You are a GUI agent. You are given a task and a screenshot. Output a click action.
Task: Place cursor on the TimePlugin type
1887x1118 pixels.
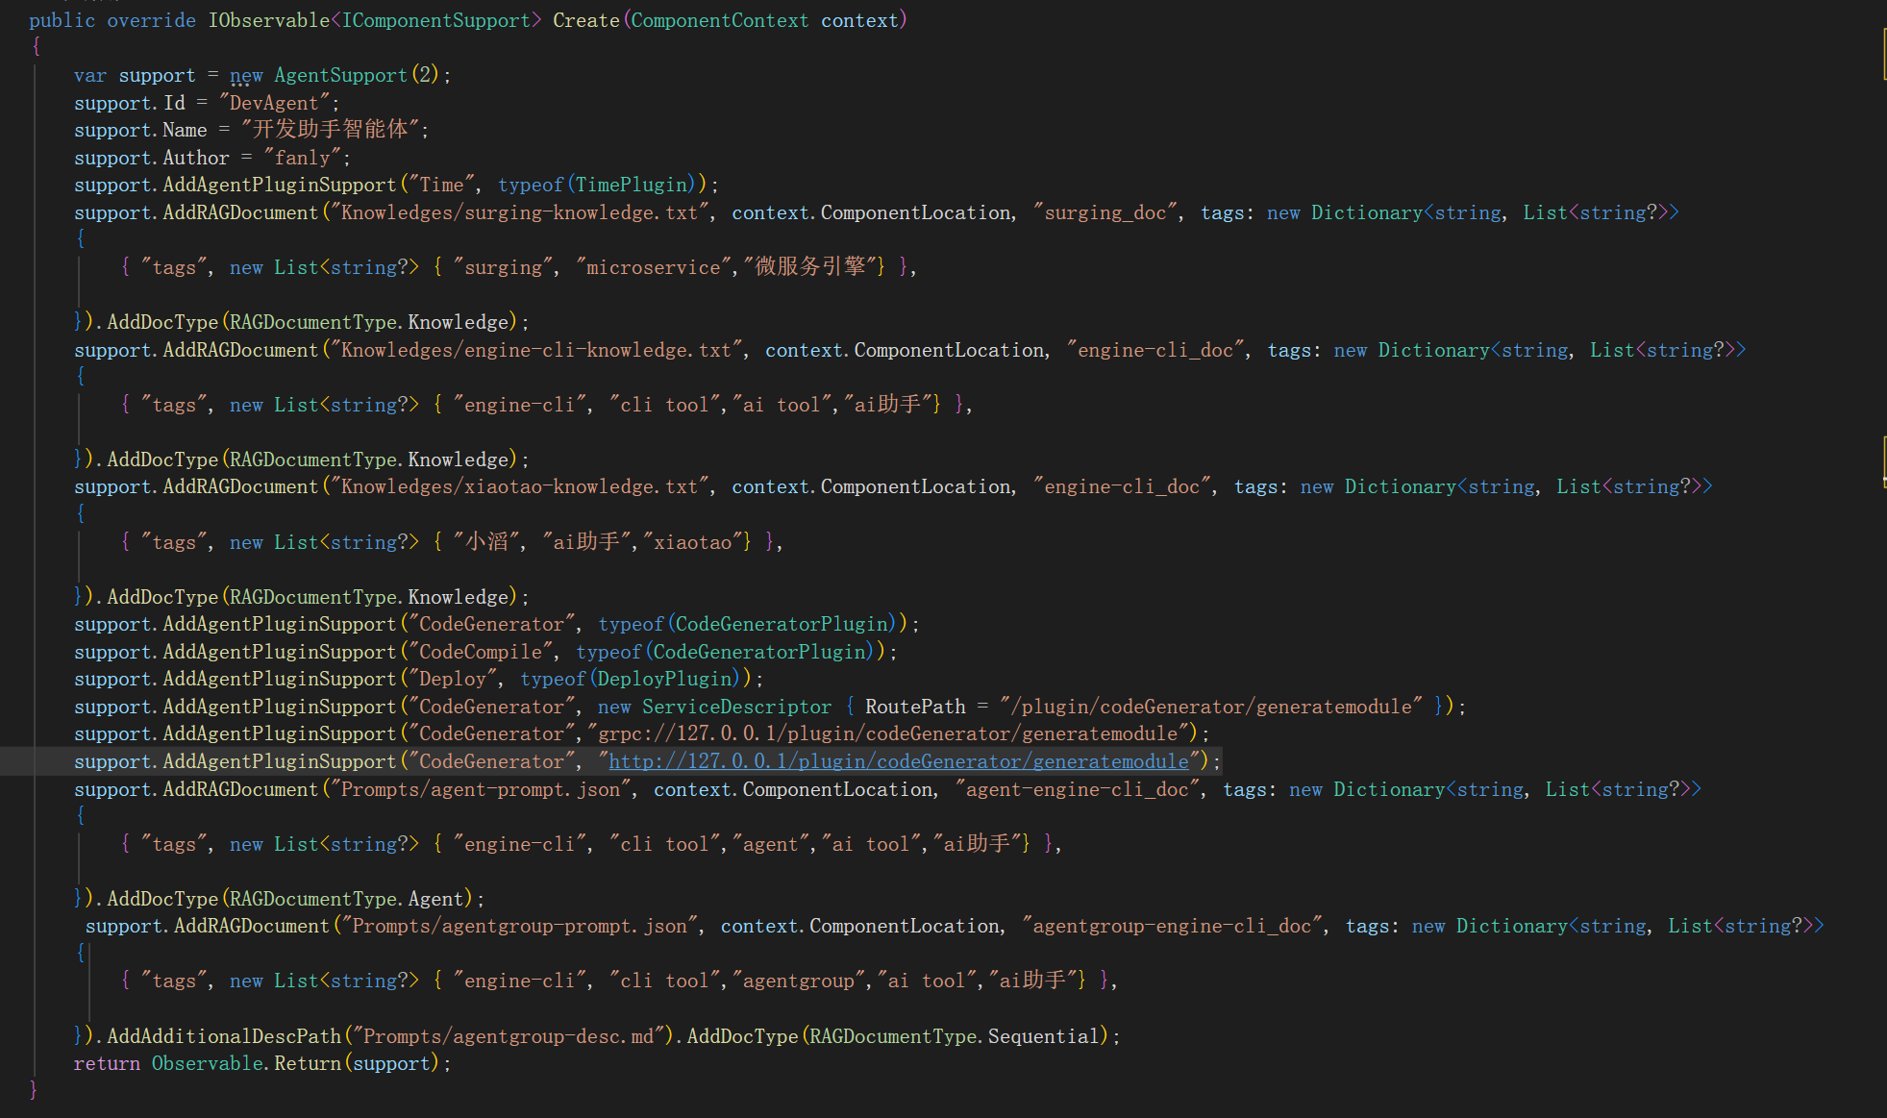coord(633,185)
